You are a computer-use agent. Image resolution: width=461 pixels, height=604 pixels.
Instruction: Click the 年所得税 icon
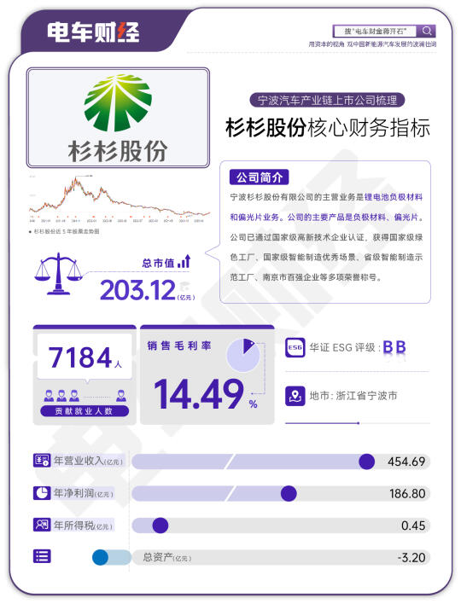[x=42, y=525]
